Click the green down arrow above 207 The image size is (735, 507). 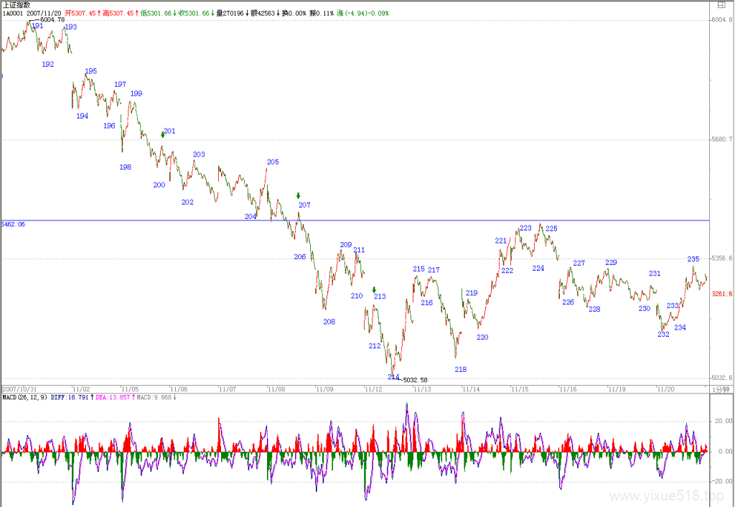(298, 195)
